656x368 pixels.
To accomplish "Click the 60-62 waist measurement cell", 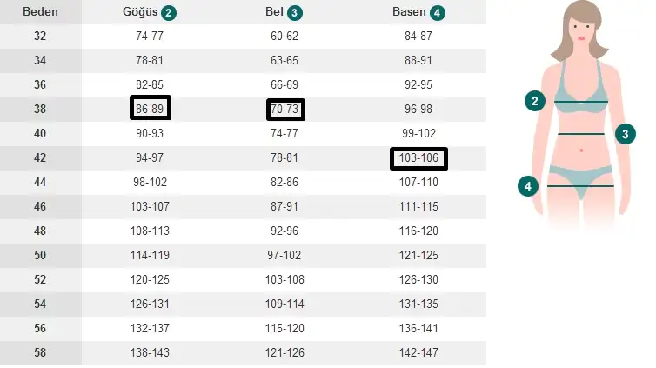I will pos(284,37).
